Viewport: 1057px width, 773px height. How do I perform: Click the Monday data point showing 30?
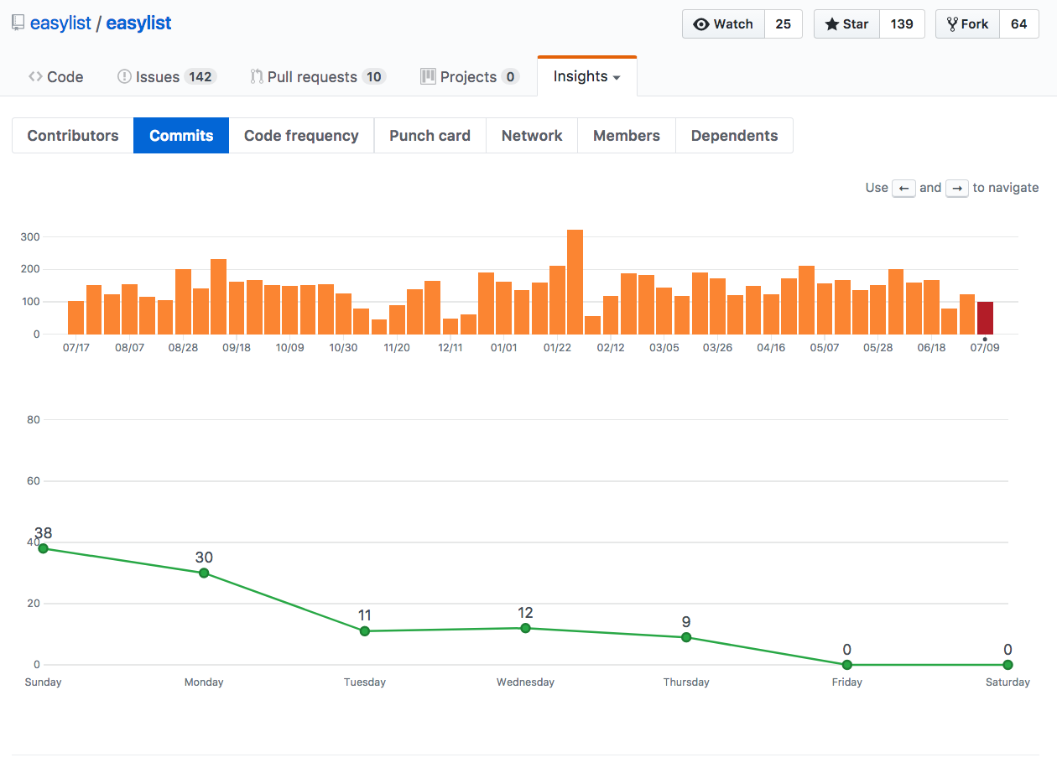[x=204, y=573]
